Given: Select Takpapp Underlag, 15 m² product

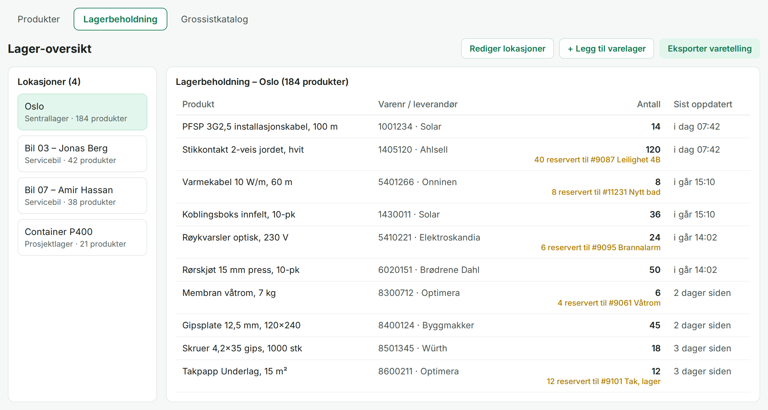Looking at the screenshot, I should coord(235,371).
